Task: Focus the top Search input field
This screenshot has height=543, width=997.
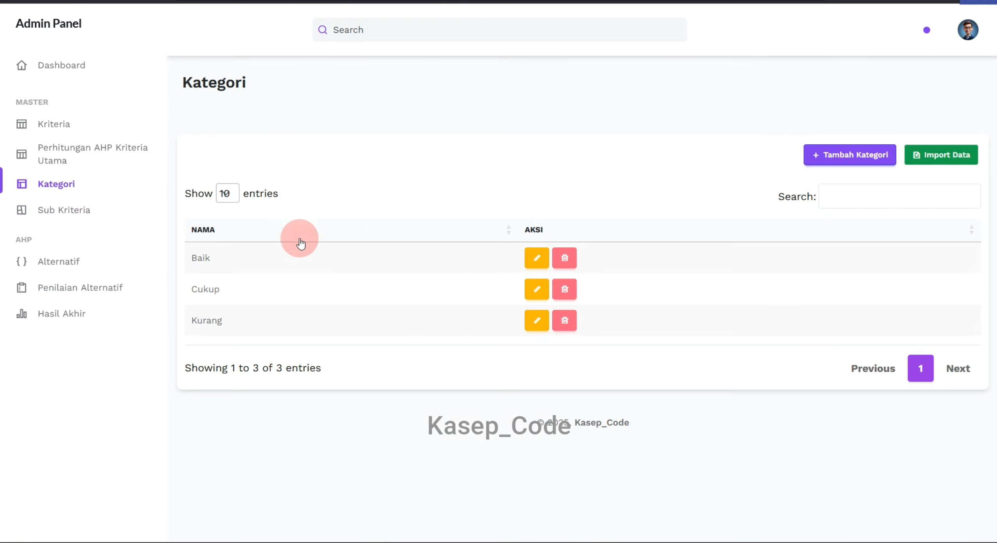Action: tap(500, 30)
